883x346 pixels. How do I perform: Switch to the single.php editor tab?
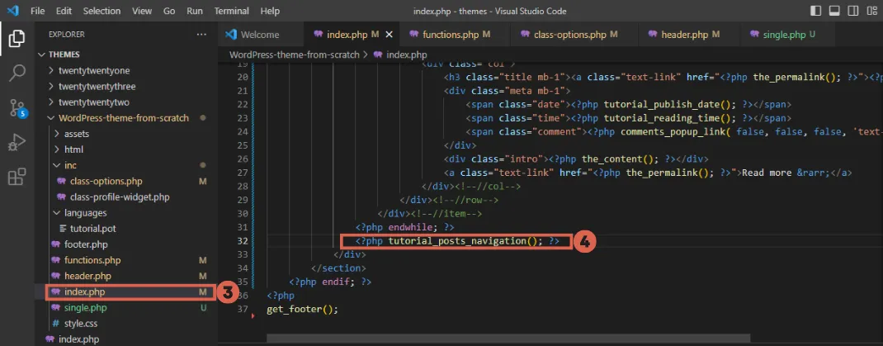point(786,35)
